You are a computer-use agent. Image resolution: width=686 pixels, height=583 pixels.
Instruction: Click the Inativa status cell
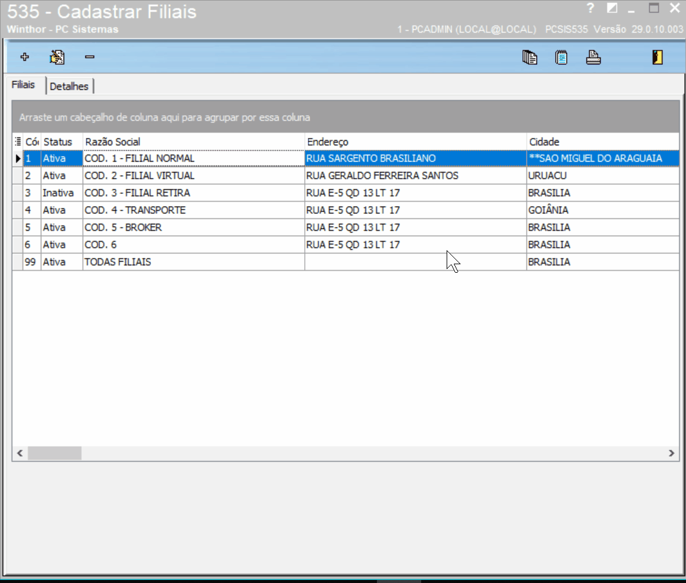click(x=62, y=193)
